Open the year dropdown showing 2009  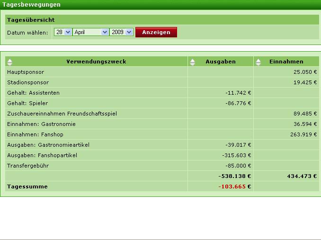click(122, 32)
